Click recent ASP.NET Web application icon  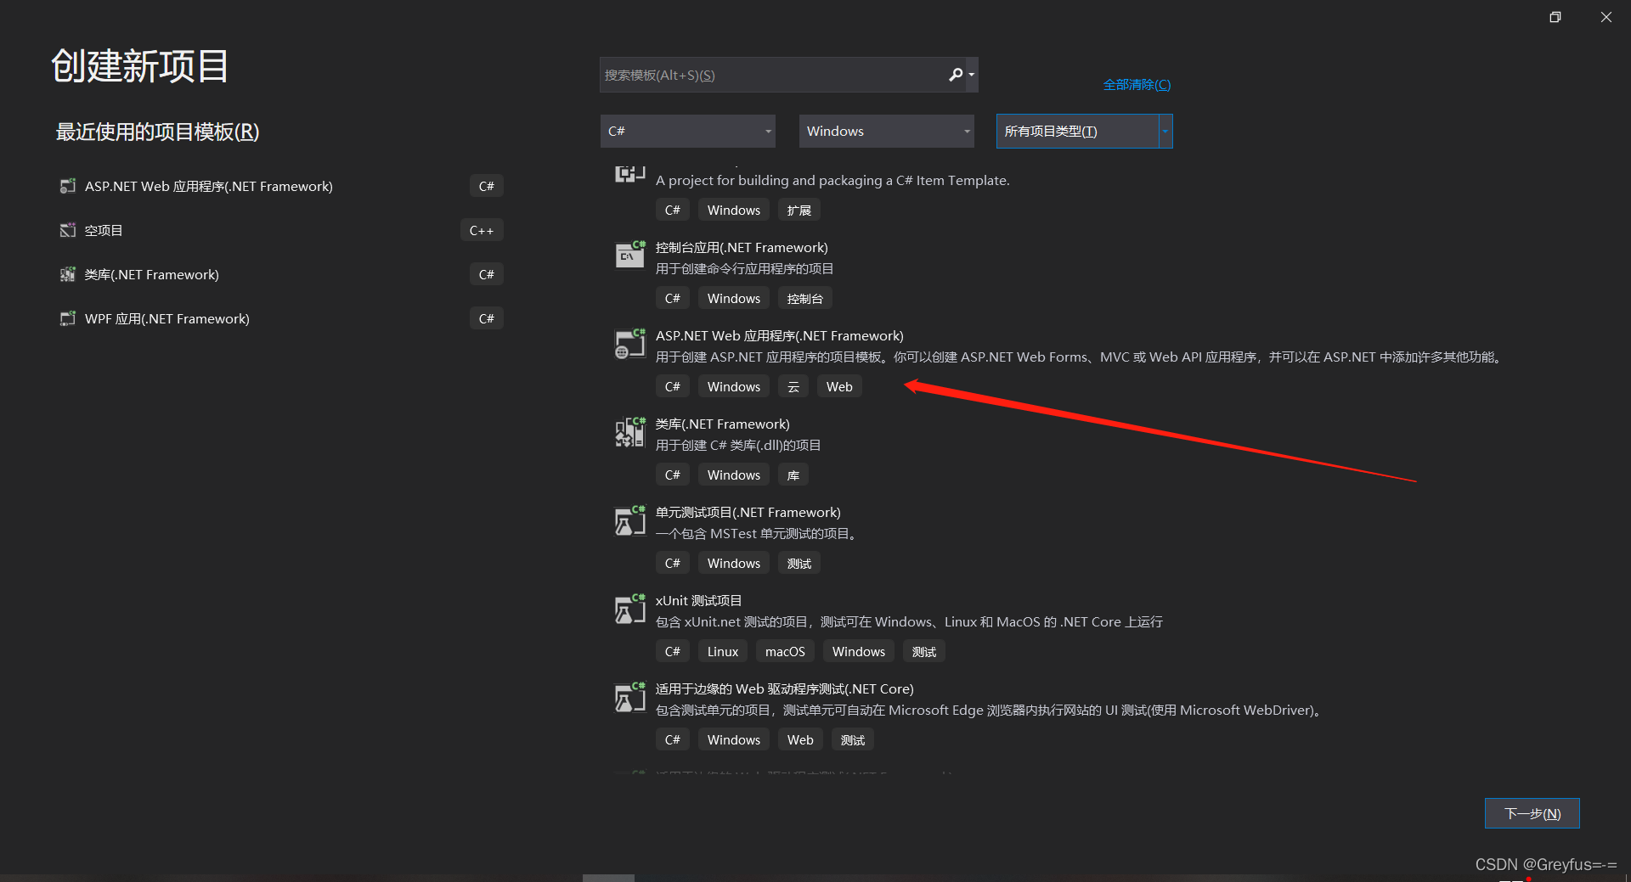(68, 186)
